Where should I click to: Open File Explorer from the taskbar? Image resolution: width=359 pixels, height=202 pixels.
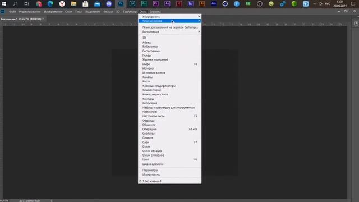73,4
